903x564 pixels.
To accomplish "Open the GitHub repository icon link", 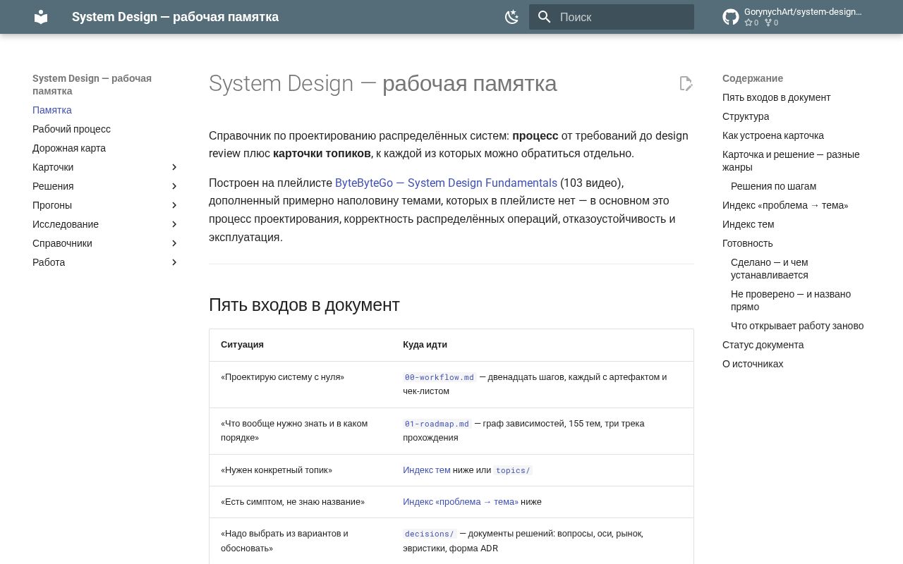I will [x=731, y=17].
